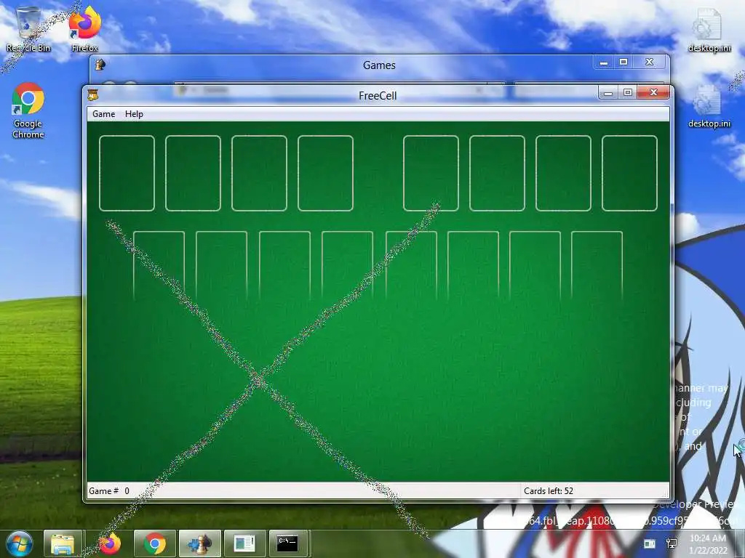Maximize the FreeCell window
Viewport: 745px width, 558px height.
[x=628, y=92]
